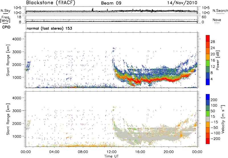The image size is (228, 158).
Task: Click the '60' Nave axis value
Action: pyautogui.click(x=204, y=17)
